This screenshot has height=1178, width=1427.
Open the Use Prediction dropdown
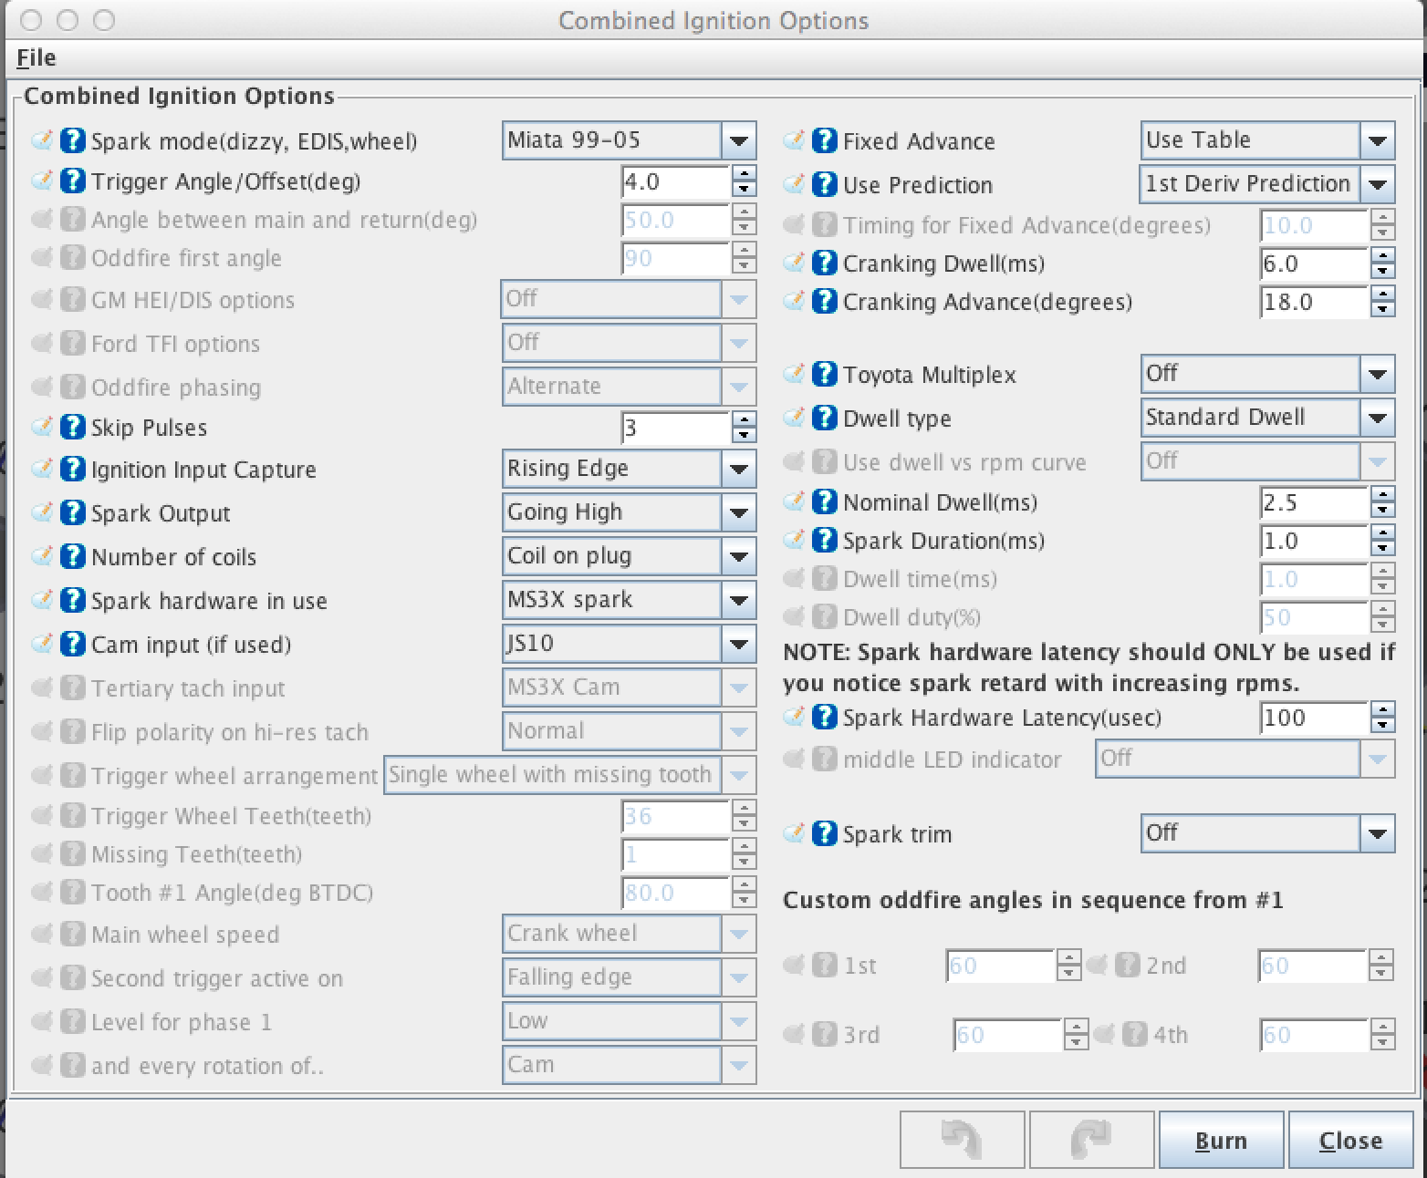pos(1267,184)
